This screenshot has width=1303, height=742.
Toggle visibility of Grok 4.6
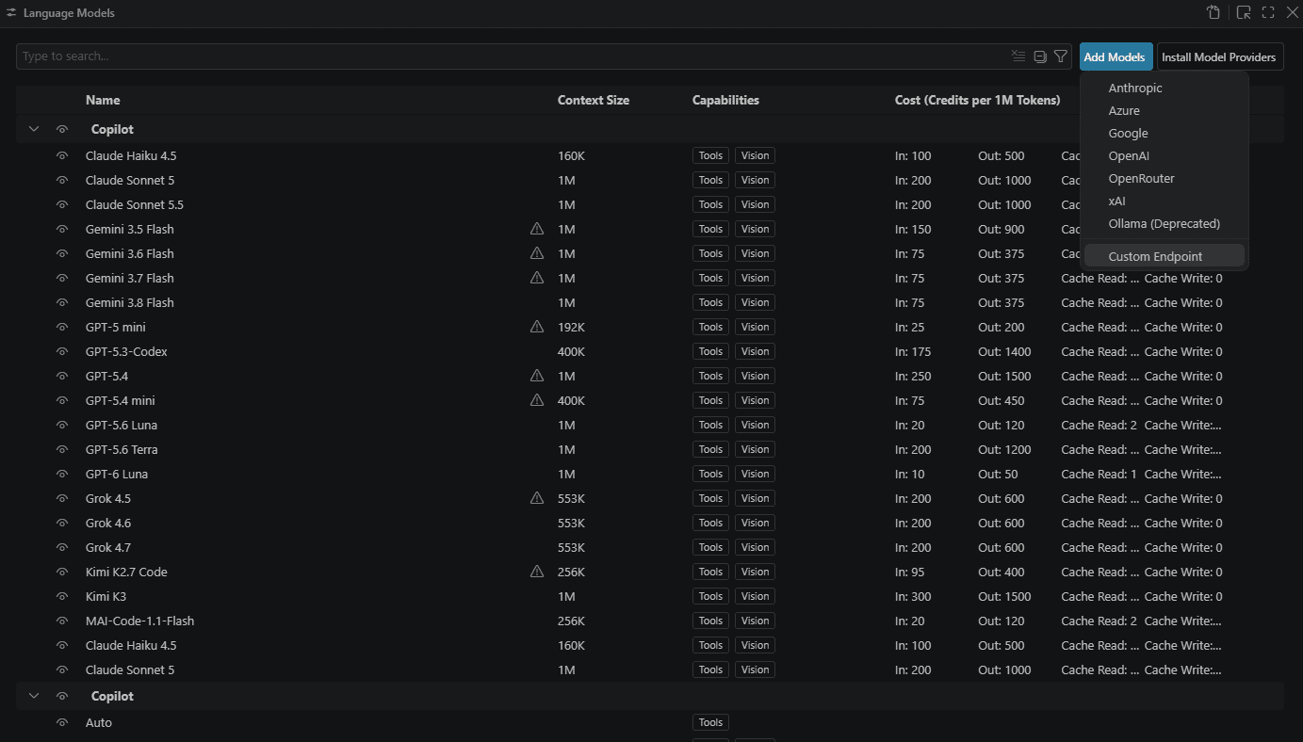pos(62,523)
